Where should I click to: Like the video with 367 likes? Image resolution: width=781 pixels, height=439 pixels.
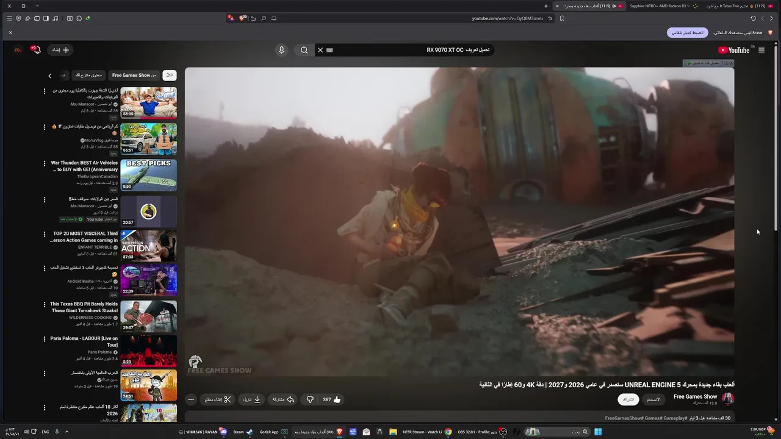coord(332,399)
